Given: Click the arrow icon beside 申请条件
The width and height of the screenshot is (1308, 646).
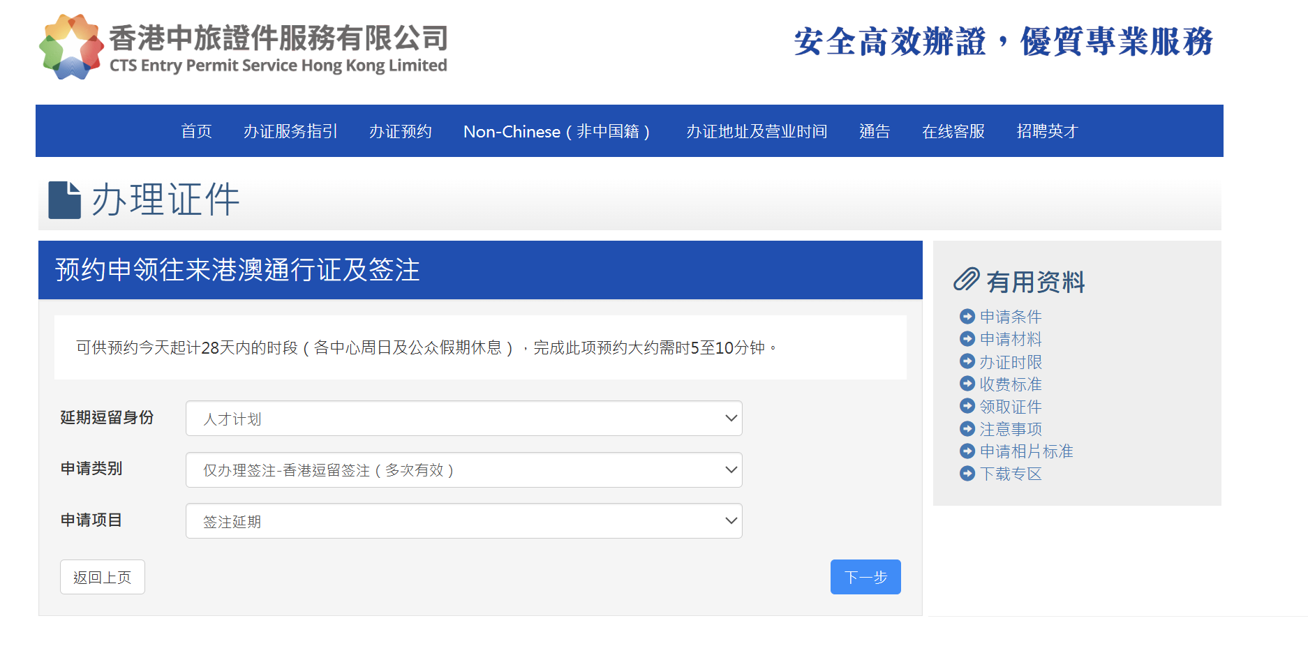Looking at the screenshot, I should click(967, 317).
